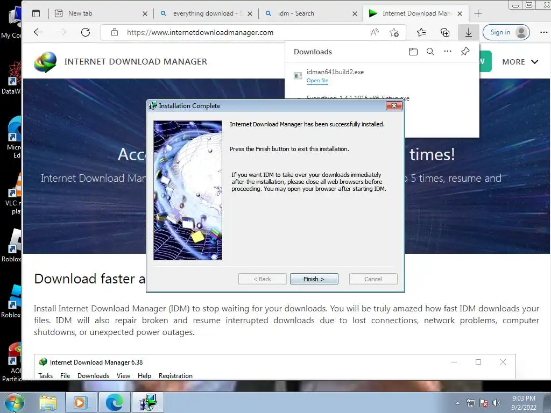Open Windows Media Player from taskbar
Viewport: 551px width, 413px height.
[x=81, y=403]
